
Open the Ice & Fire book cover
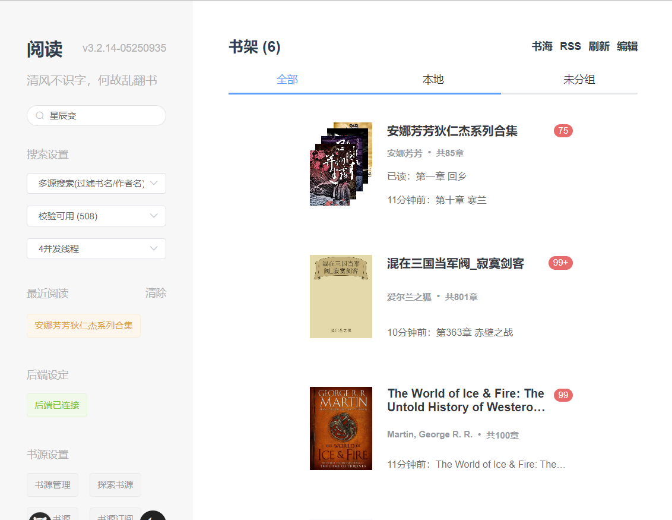tap(341, 428)
